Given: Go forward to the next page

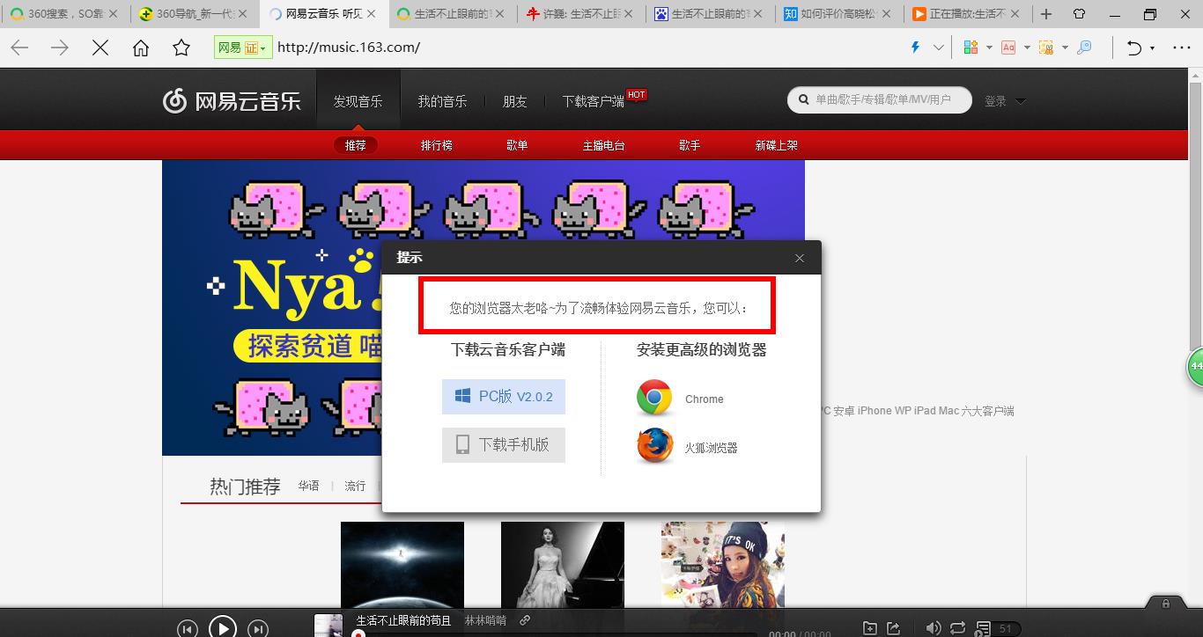Looking at the screenshot, I should pos(60,48).
